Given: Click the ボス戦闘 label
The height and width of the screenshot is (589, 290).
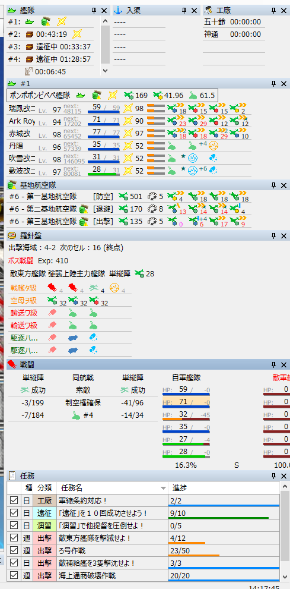Looking at the screenshot, I should [x=21, y=261].
